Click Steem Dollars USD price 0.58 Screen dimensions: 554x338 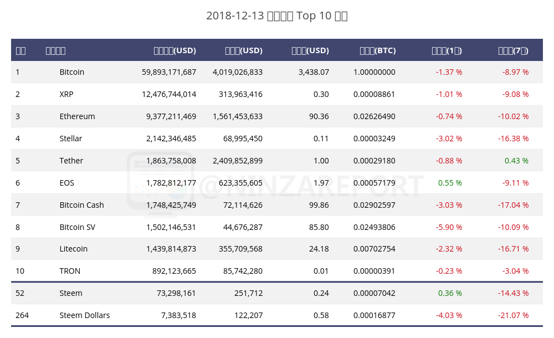tap(321, 315)
